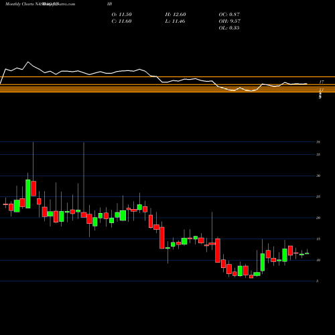Image resolution: width=335 pixels, height=335 pixels.
Task: Click the "IB" ticker label at top
Action: pyautogui.click(x=109, y=4)
